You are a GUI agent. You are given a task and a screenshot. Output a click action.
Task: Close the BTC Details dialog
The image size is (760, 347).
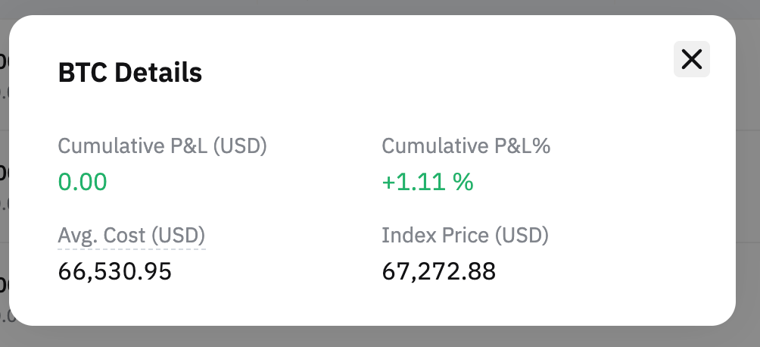click(691, 59)
